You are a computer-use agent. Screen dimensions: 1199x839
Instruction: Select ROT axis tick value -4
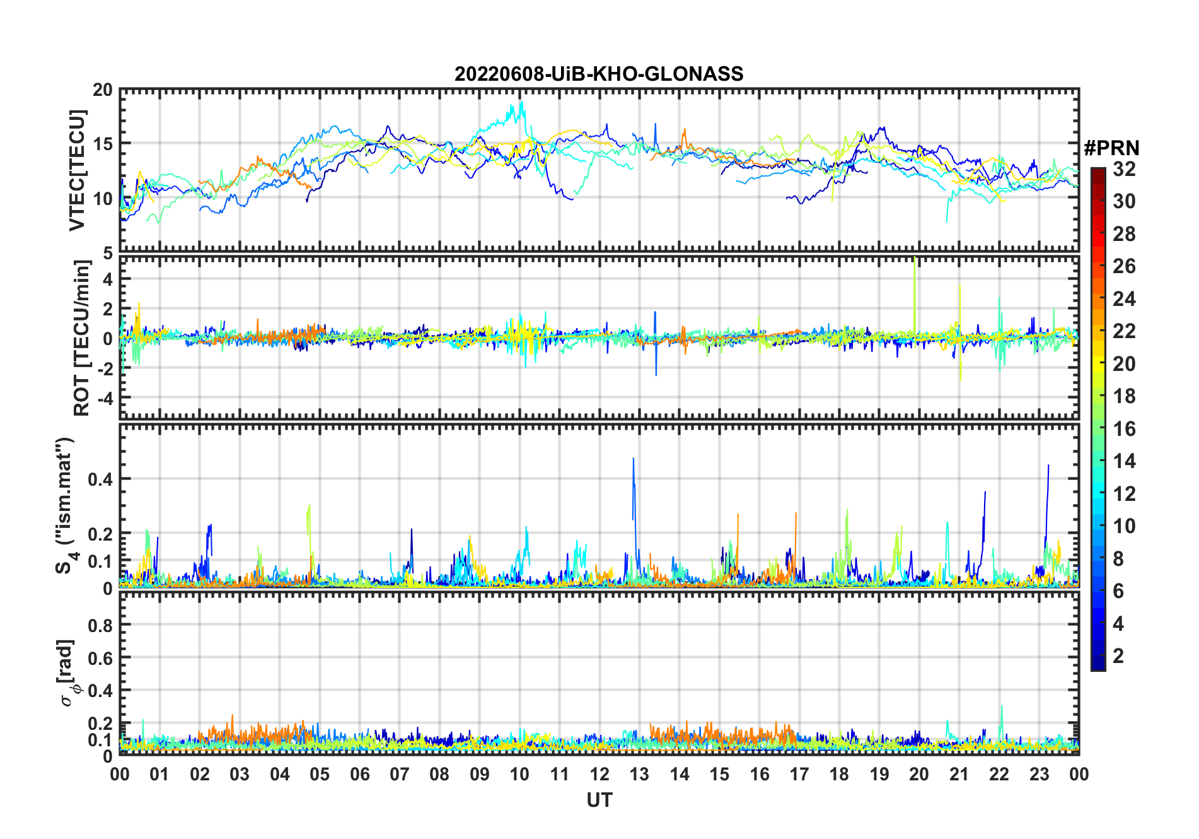point(105,399)
